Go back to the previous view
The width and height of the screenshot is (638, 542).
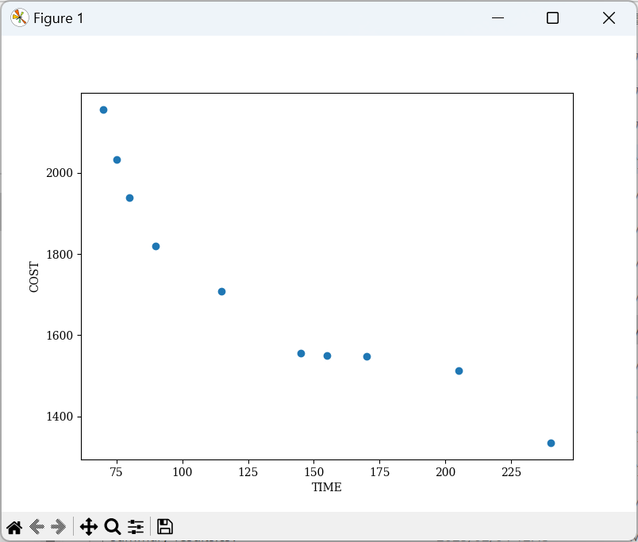click(x=37, y=526)
